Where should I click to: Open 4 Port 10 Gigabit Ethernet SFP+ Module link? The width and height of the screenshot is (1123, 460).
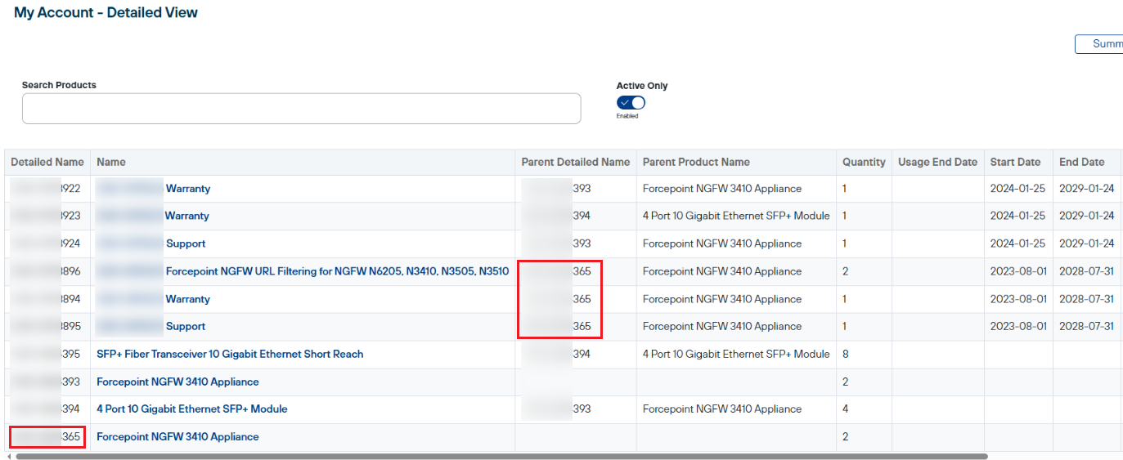pos(192,409)
